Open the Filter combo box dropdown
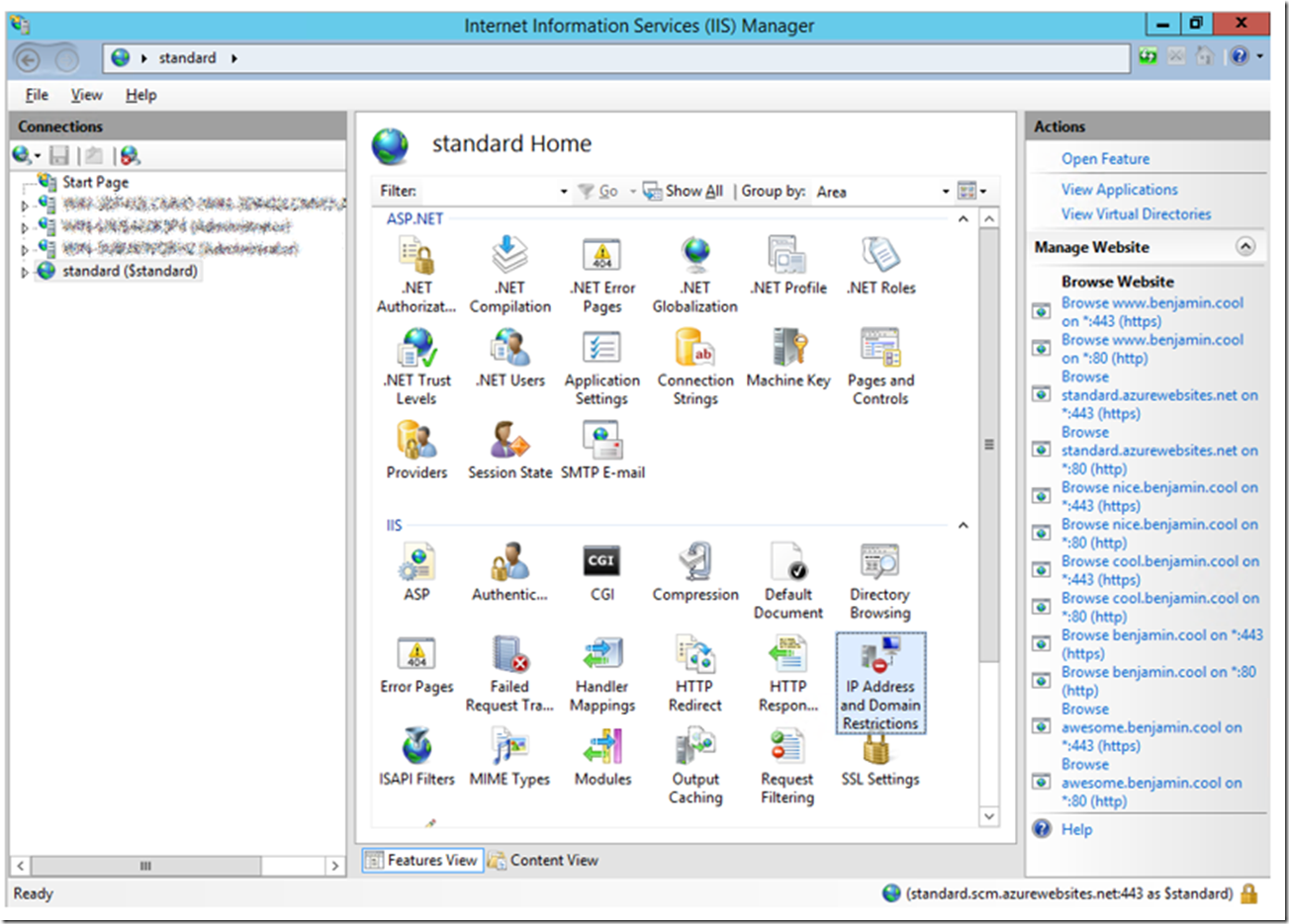 pos(564,192)
